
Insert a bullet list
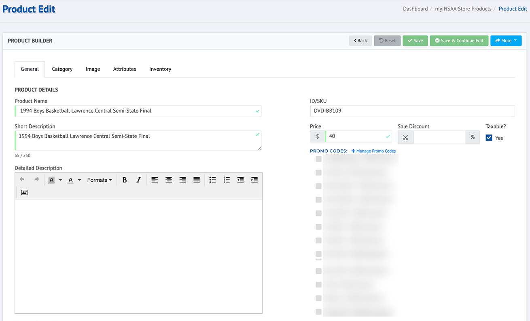pos(212,180)
